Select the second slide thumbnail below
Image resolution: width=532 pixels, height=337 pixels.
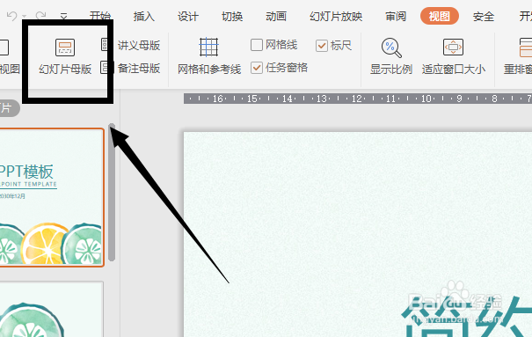pyautogui.click(x=51, y=309)
